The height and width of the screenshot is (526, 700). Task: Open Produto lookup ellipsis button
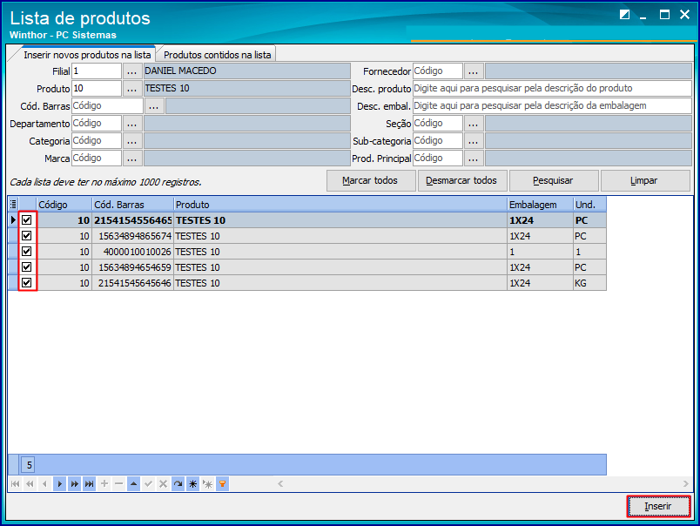coord(131,89)
